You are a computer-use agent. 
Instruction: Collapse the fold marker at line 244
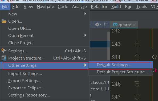click(x=137, y=57)
